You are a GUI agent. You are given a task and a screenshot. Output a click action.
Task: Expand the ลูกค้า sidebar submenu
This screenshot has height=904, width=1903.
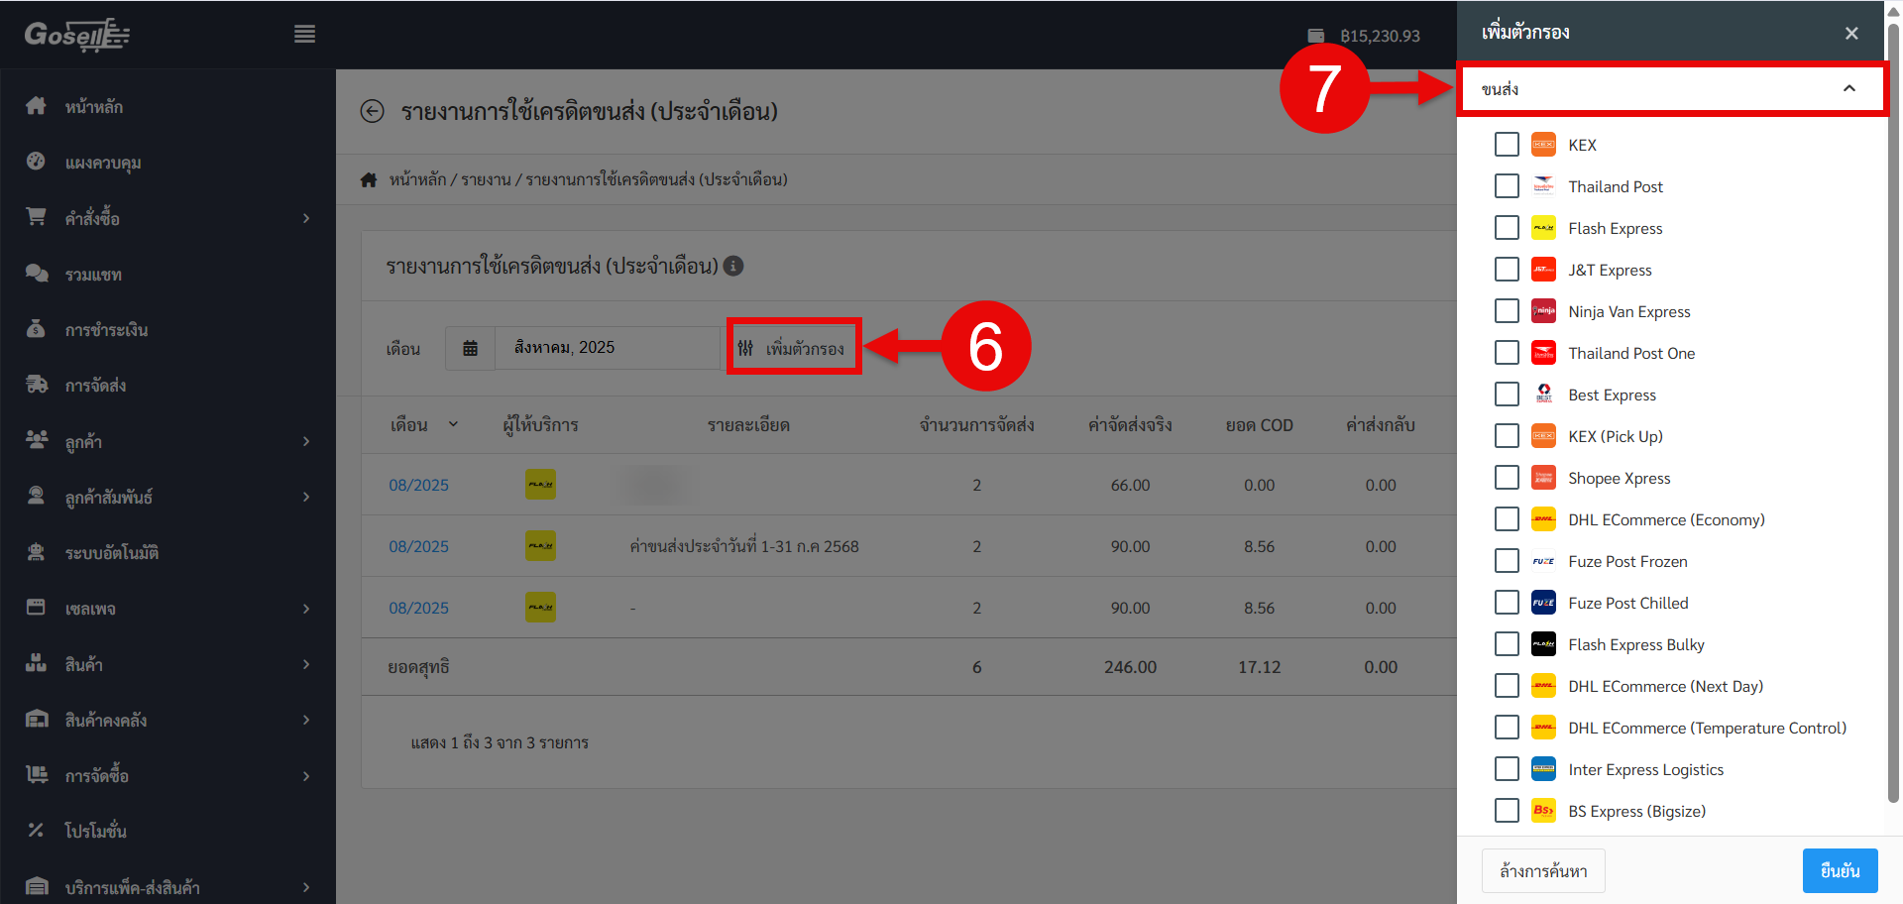[306, 441]
